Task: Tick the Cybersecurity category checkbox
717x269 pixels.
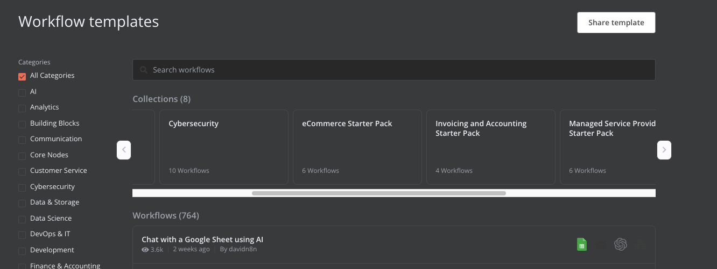Action: [22, 187]
